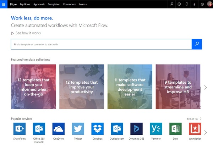Click the play icon beside See how it works
This screenshot has height=145, width=213.
click(12, 33)
